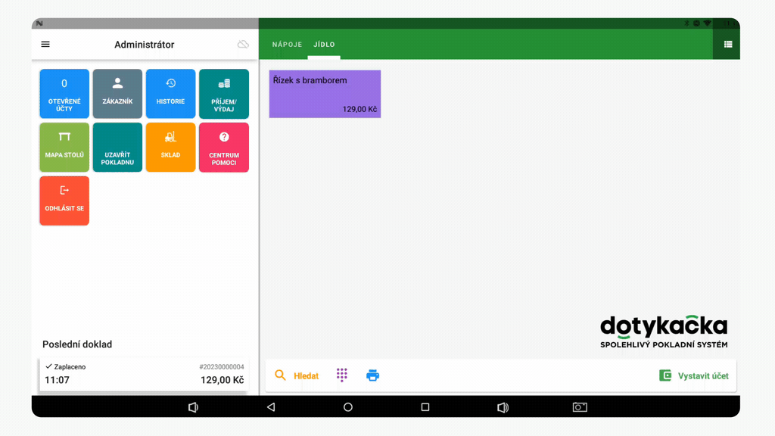The height and width of the screenshot is (436, 775).
Task: Log out with Odhlásit se tile
Action: (64, 201)
